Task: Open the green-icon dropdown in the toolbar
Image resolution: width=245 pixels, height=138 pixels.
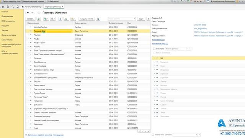Action: pos(46,19)
